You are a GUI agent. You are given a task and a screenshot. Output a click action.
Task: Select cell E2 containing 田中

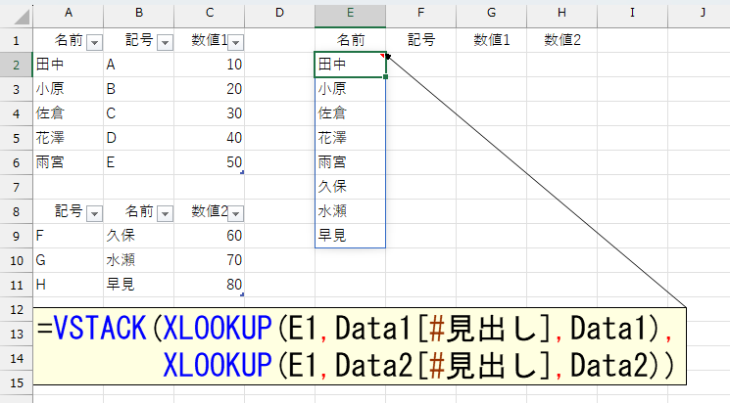coord(350,65)
